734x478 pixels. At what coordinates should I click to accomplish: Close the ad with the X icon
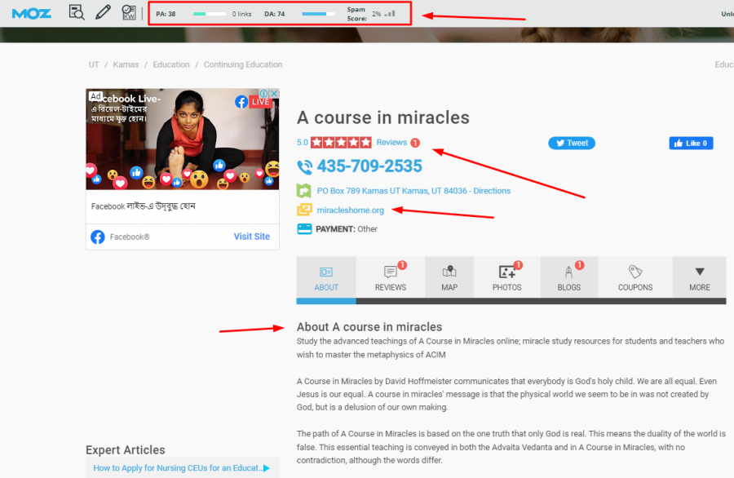[x=275, y=94]
